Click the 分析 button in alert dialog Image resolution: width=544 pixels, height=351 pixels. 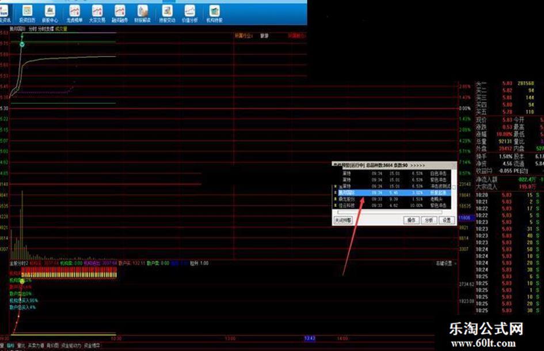click(429, 220)
